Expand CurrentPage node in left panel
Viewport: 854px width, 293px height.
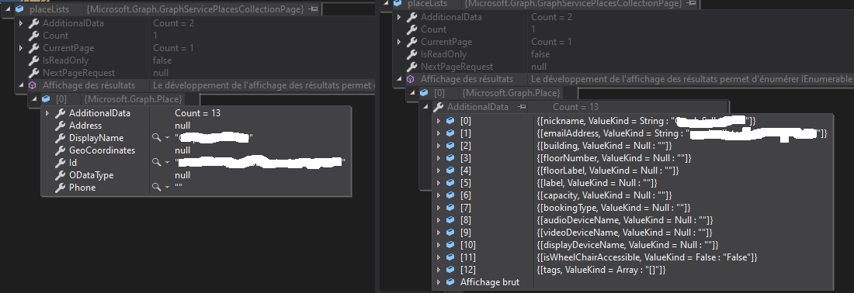pos(21,48)
